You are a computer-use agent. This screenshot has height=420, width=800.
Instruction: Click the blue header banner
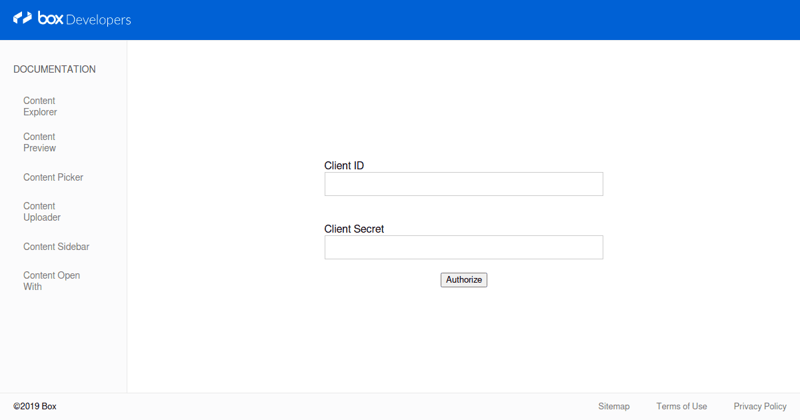click(400, 19)
